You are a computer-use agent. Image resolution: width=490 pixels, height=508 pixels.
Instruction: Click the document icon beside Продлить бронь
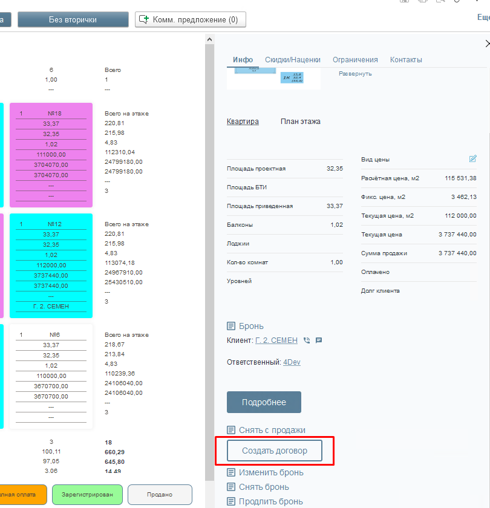pos(231,501)
